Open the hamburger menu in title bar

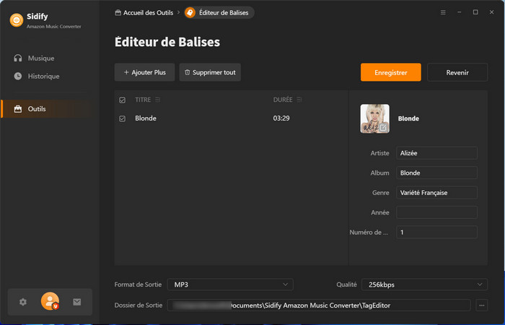(x=443, y=12)
